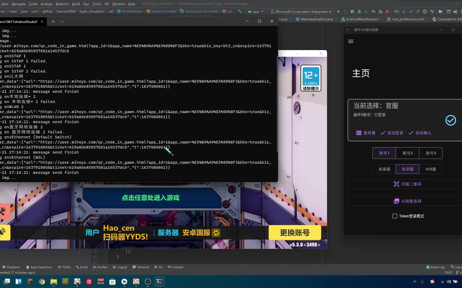
Task: Open the terminal new-tab dropdown arrow
Action: coord(62,22)
